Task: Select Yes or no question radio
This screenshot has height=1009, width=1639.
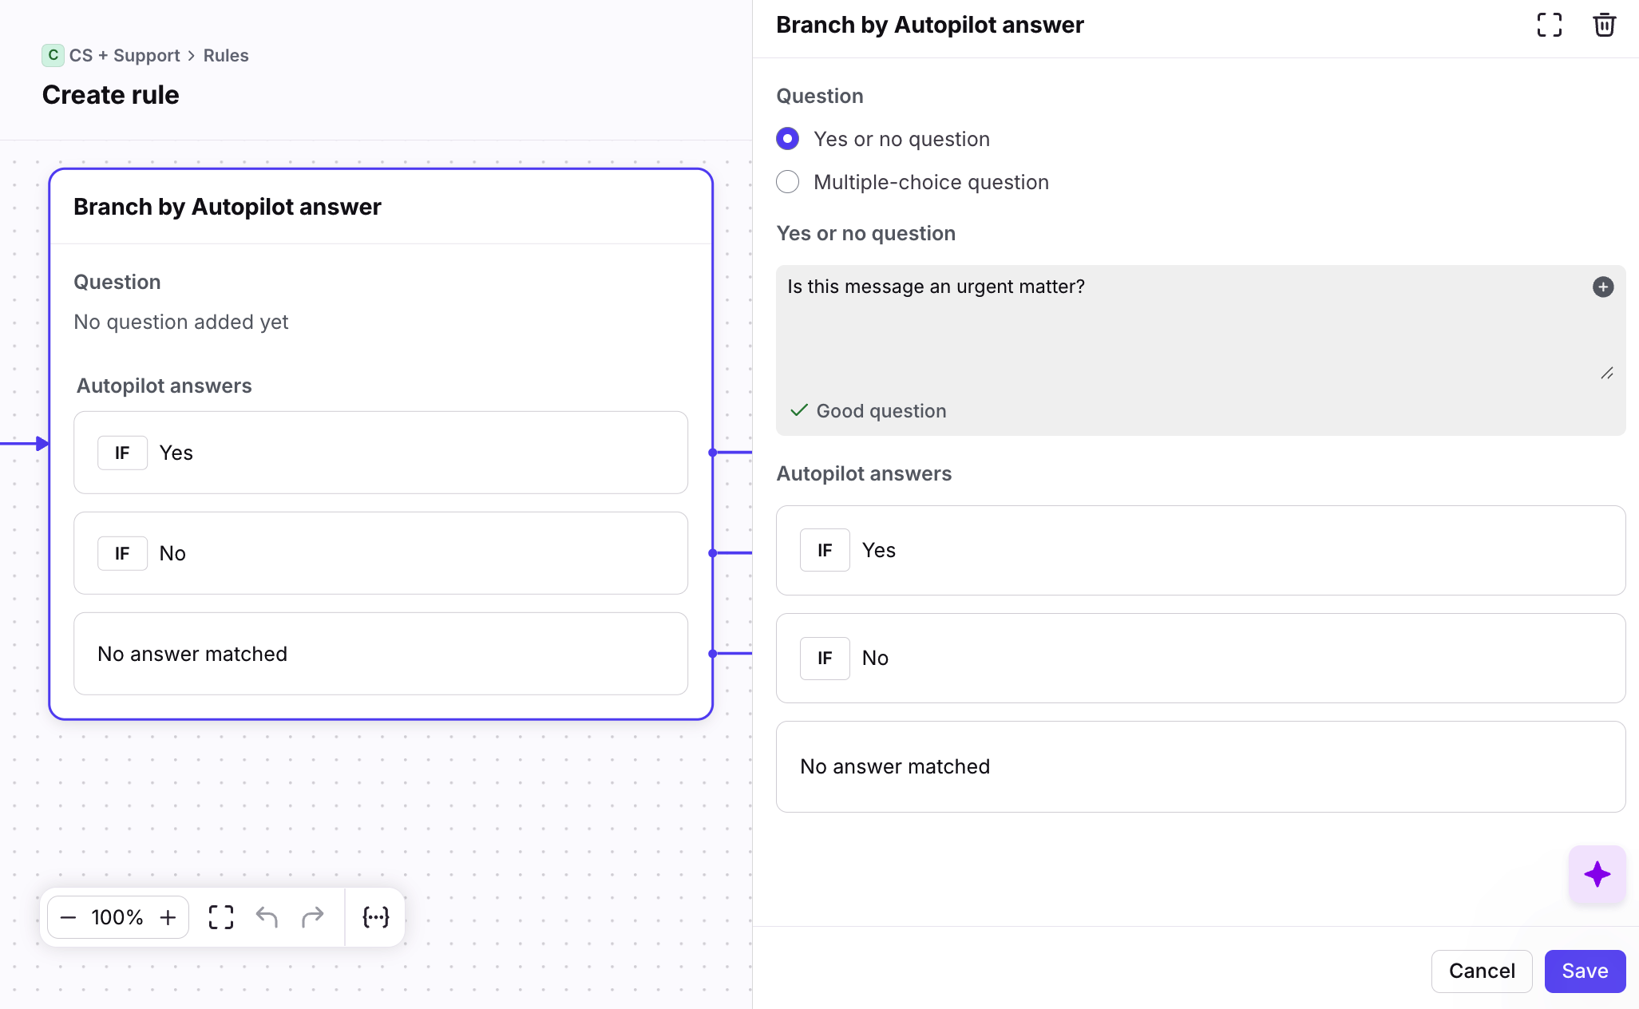Action: tap(787, 139)
